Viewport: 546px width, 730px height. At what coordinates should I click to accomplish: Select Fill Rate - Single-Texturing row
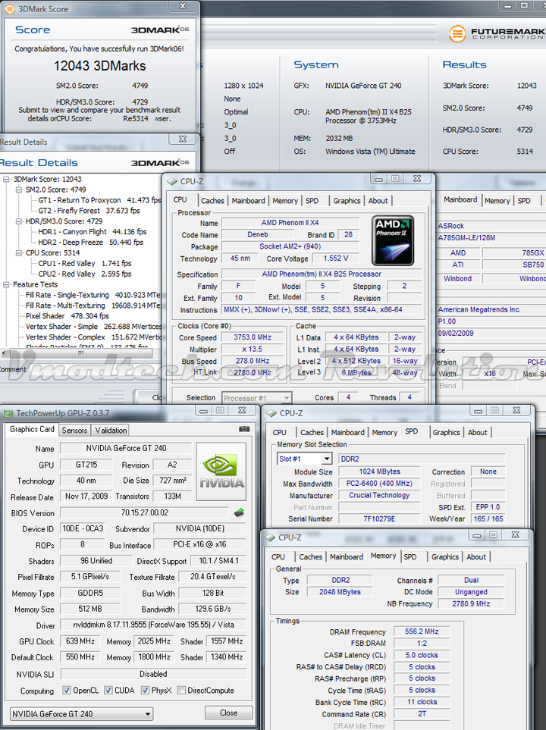(93, 295)
